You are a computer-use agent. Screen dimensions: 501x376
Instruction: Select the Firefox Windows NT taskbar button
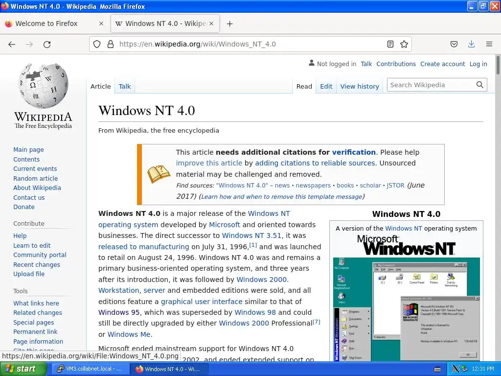point(169,369)
